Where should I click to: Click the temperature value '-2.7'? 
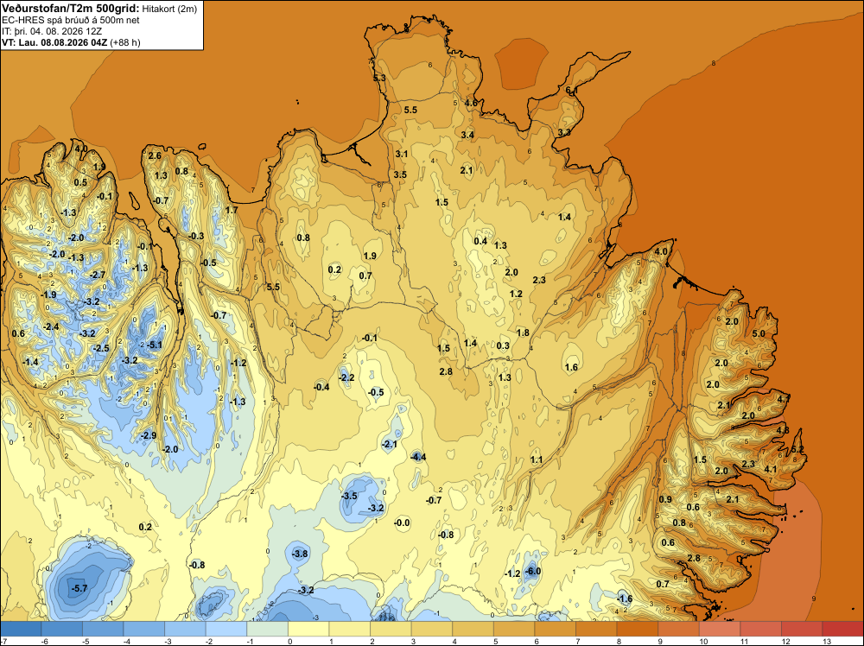(98, 275)
